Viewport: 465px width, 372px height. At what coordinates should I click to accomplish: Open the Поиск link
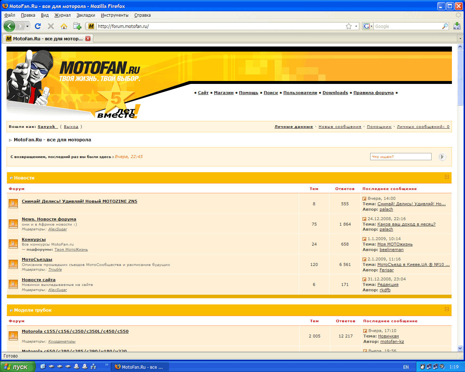[x=271, y=93]
